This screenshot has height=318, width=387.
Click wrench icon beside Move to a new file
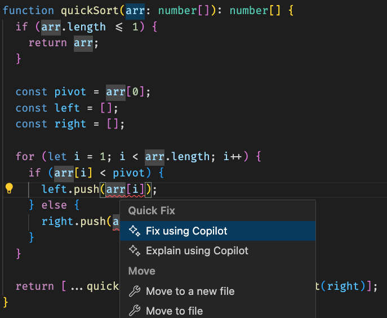pyautogui.click(x=134, y=291)
